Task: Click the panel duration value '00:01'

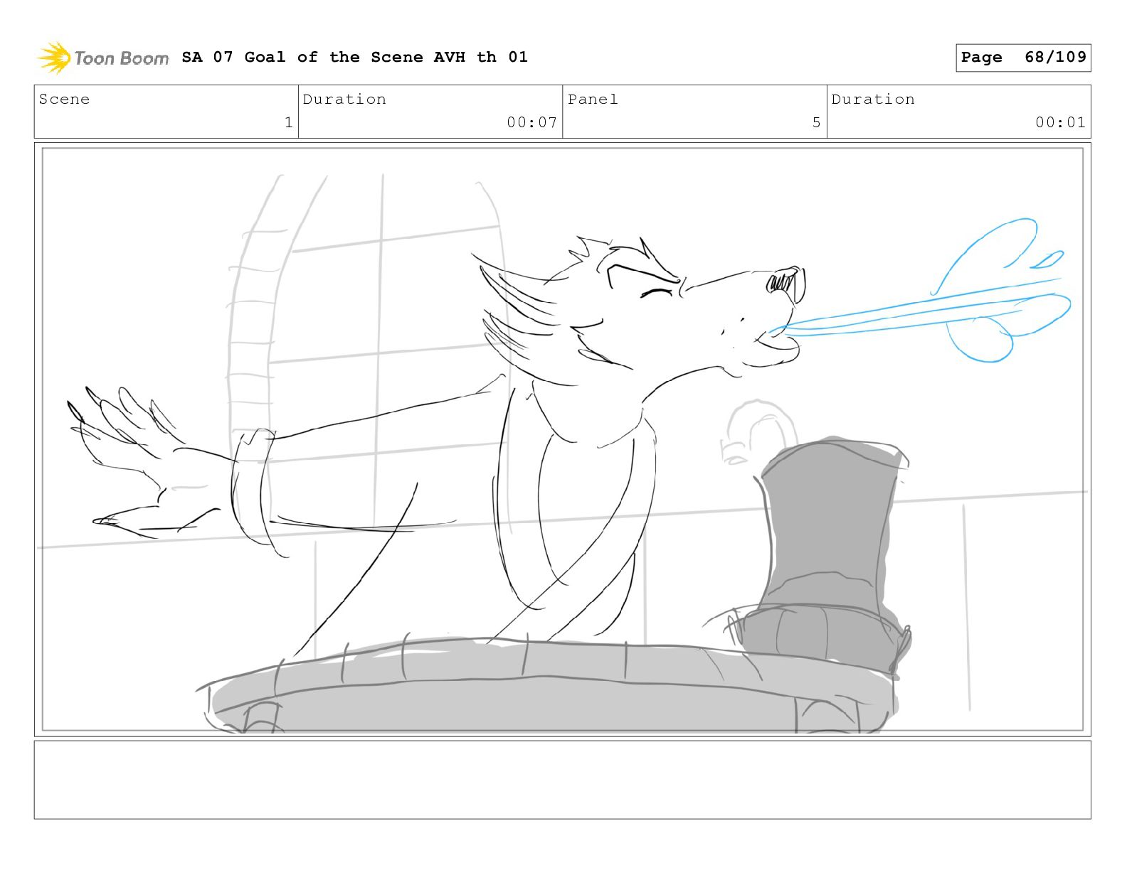Action: [1060, 122]
